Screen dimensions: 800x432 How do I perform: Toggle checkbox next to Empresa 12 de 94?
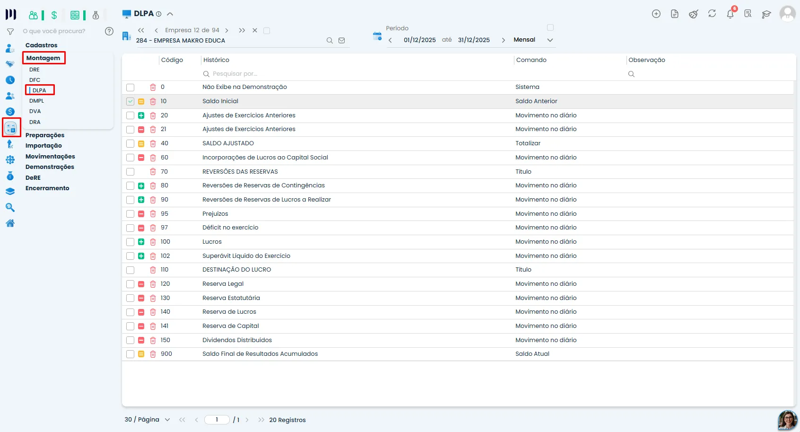coord(267,31)
